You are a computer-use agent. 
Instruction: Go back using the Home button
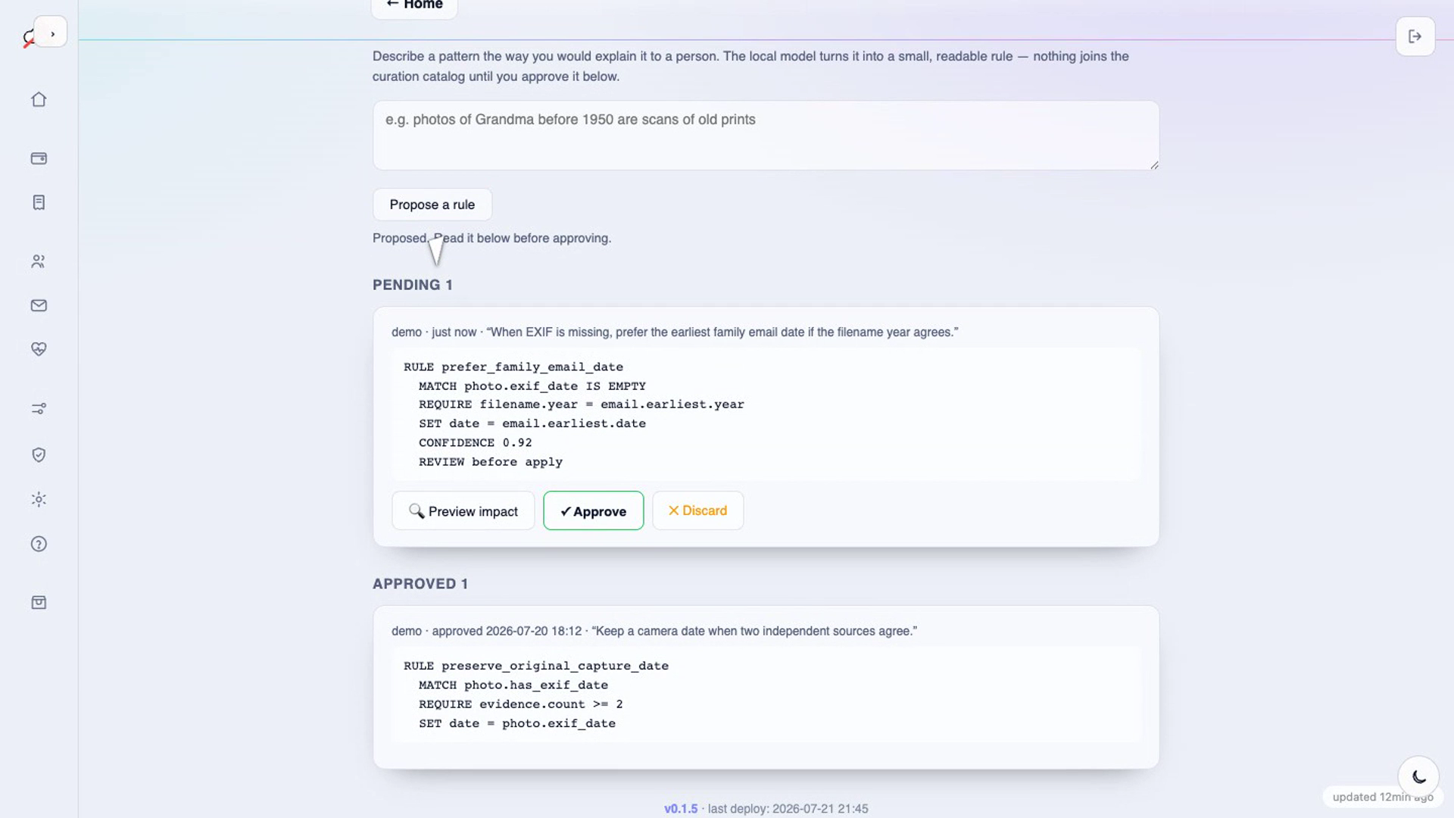pyautogui.click(x=414, y=6)
